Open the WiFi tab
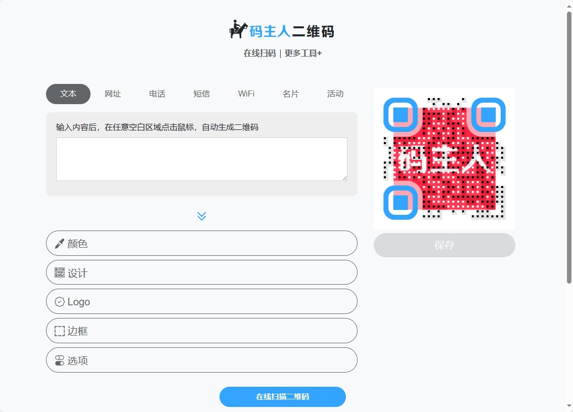Viewport: 573px width, 412px height. 246,94
